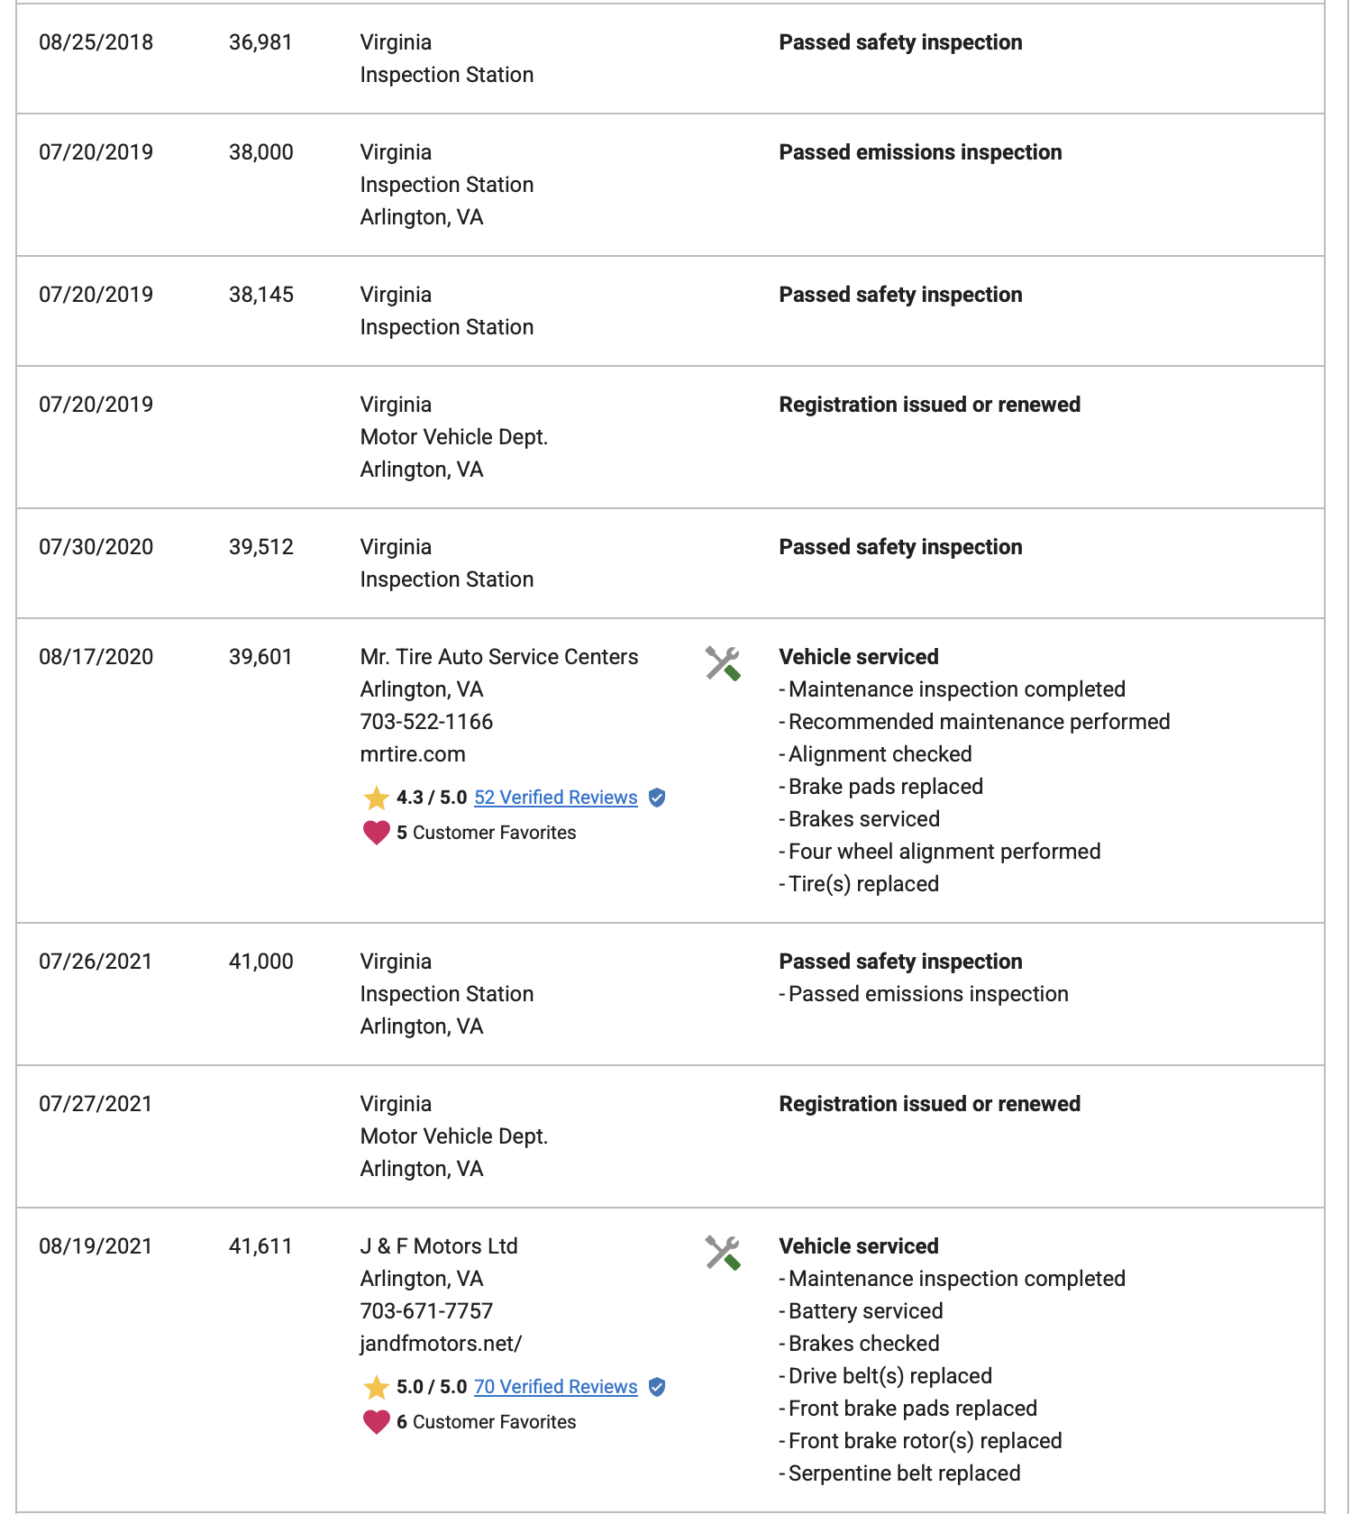Screen dimensions: 1350x1514
Task: Click the heart icon next to 6 Customer Favorites
Action: pyautogui.click(x=376, y=1422)
